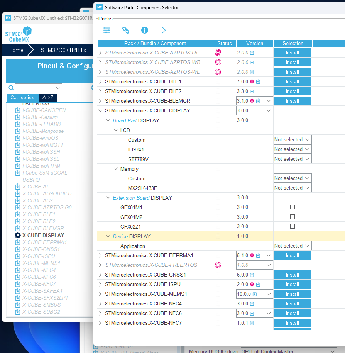
Task: Open the LCD Custom selection dropdown
Action: [293, 139]
